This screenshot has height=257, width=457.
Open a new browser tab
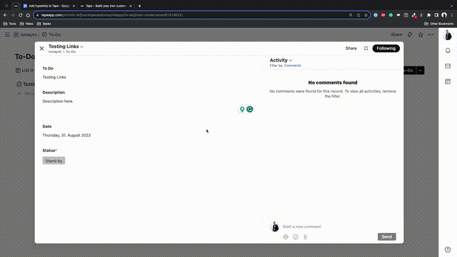(x=140, y=6)
